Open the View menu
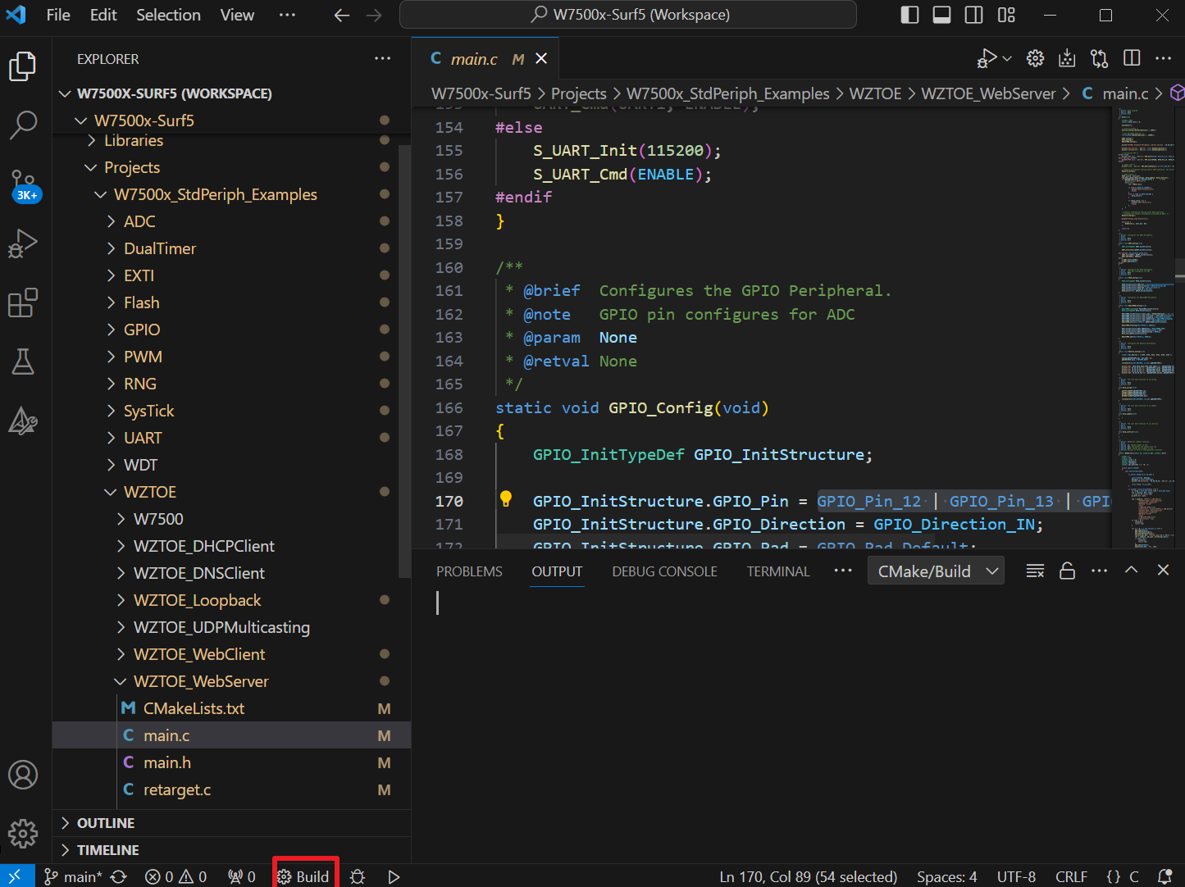The width and height of the screenshot is (1185, 887). (237, 15)
